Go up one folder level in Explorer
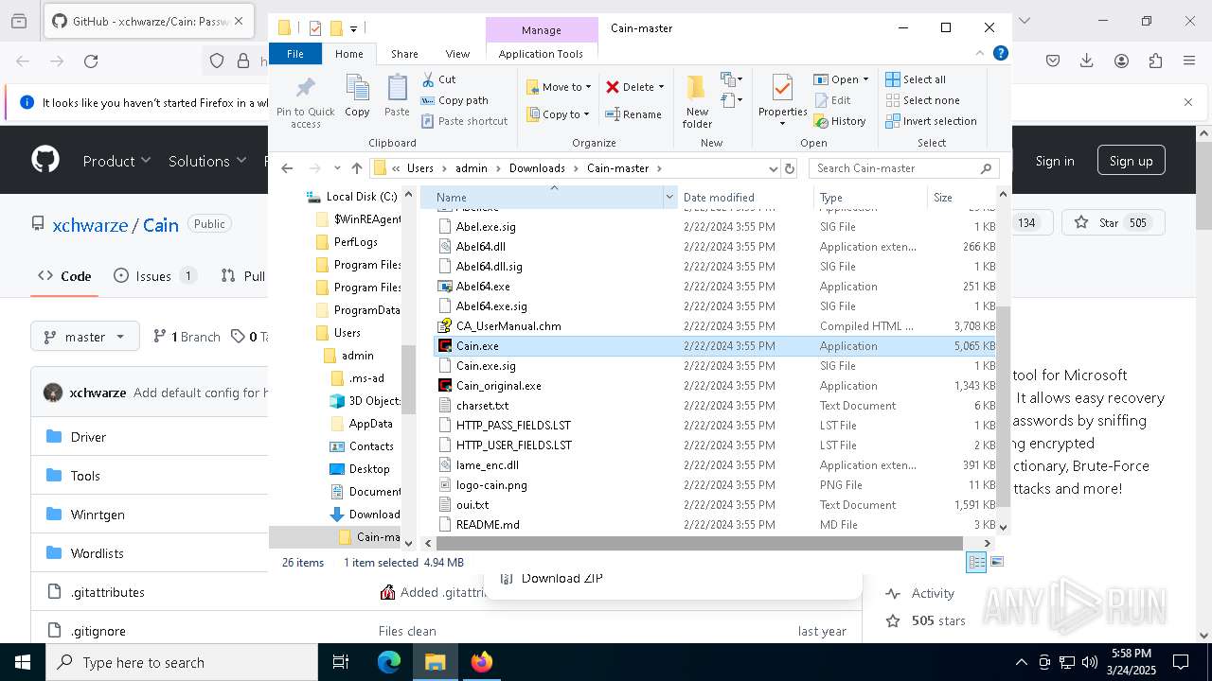Screen dimensions: 1212x681 [357, 168]
